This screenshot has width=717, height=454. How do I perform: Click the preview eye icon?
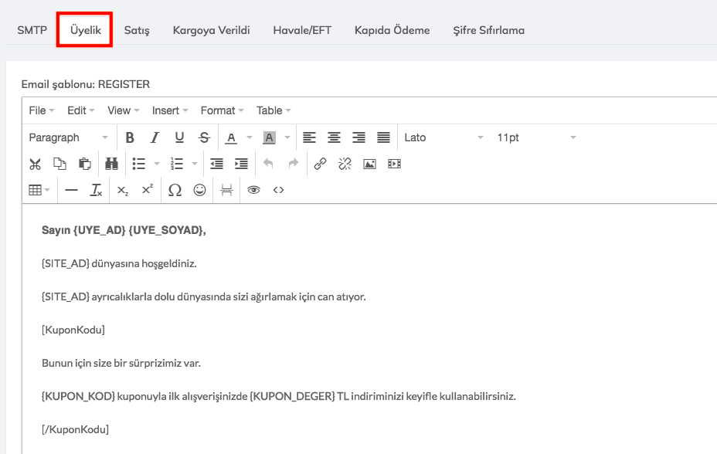[x=253, y=190]
